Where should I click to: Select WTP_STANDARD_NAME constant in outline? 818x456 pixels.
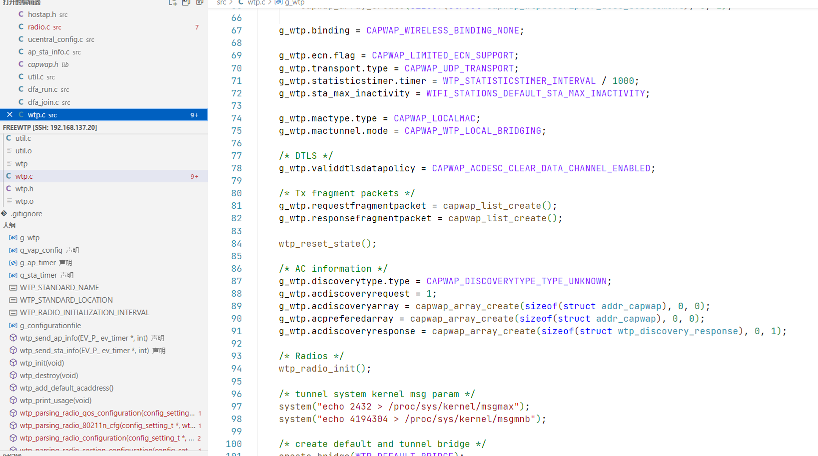104,288
